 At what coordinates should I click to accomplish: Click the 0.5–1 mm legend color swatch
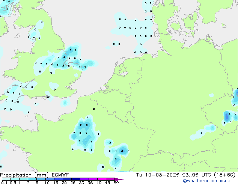(x=15, y=179)
